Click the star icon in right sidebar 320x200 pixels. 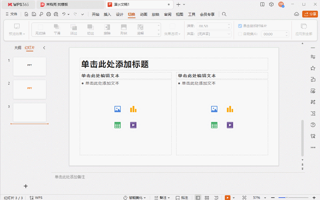pos(313,68)
